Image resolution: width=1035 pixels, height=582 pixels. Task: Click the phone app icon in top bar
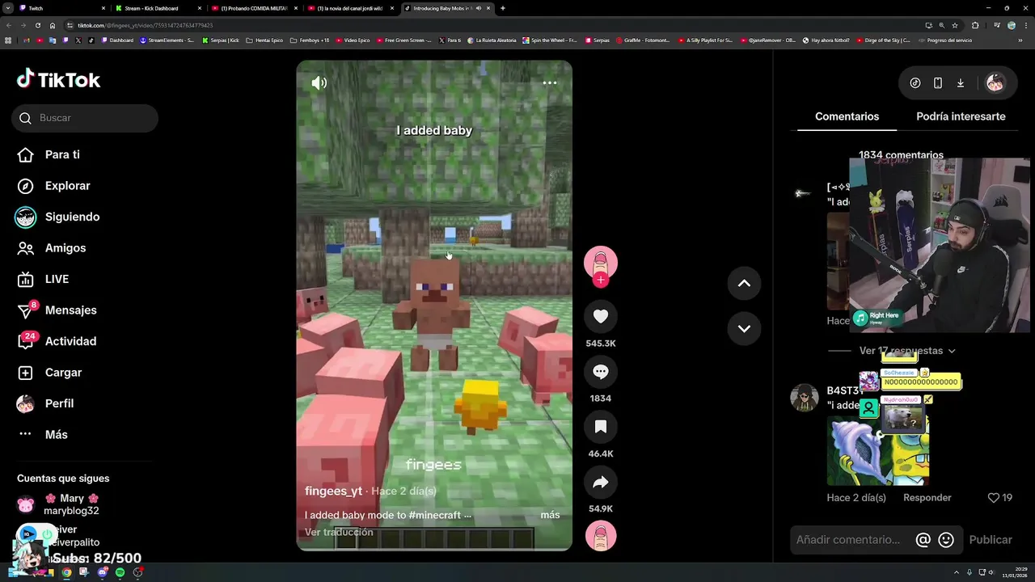tap(938, 82)
